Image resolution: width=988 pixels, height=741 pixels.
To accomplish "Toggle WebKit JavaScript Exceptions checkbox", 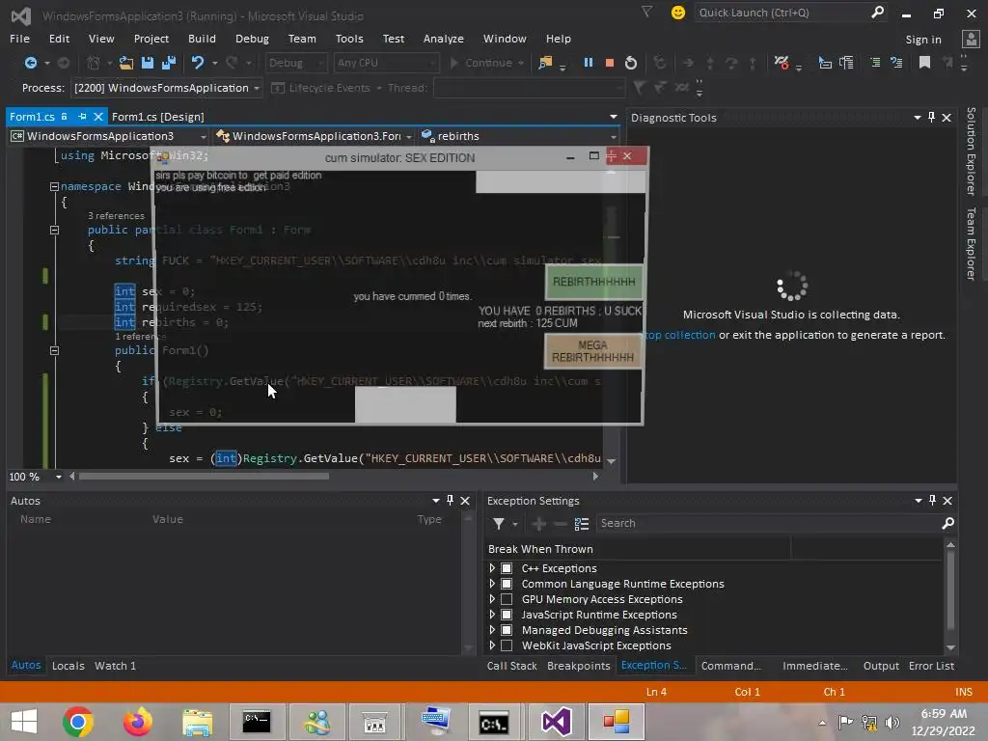I will (x=507, y=645).
